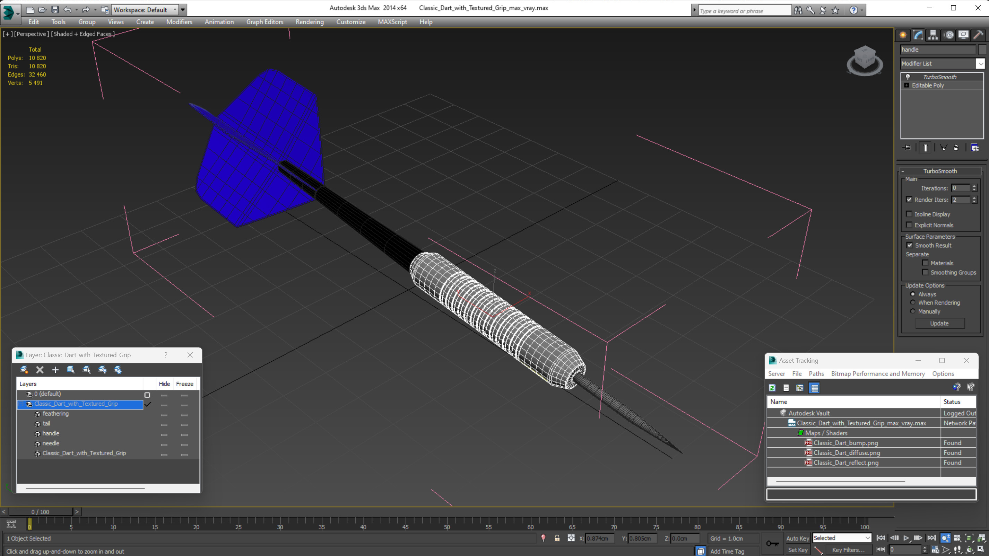The height and width of the screenshot is (556, 989).
Task: Collapse the TurboSmooth rollout
Action: click(903, 171)
